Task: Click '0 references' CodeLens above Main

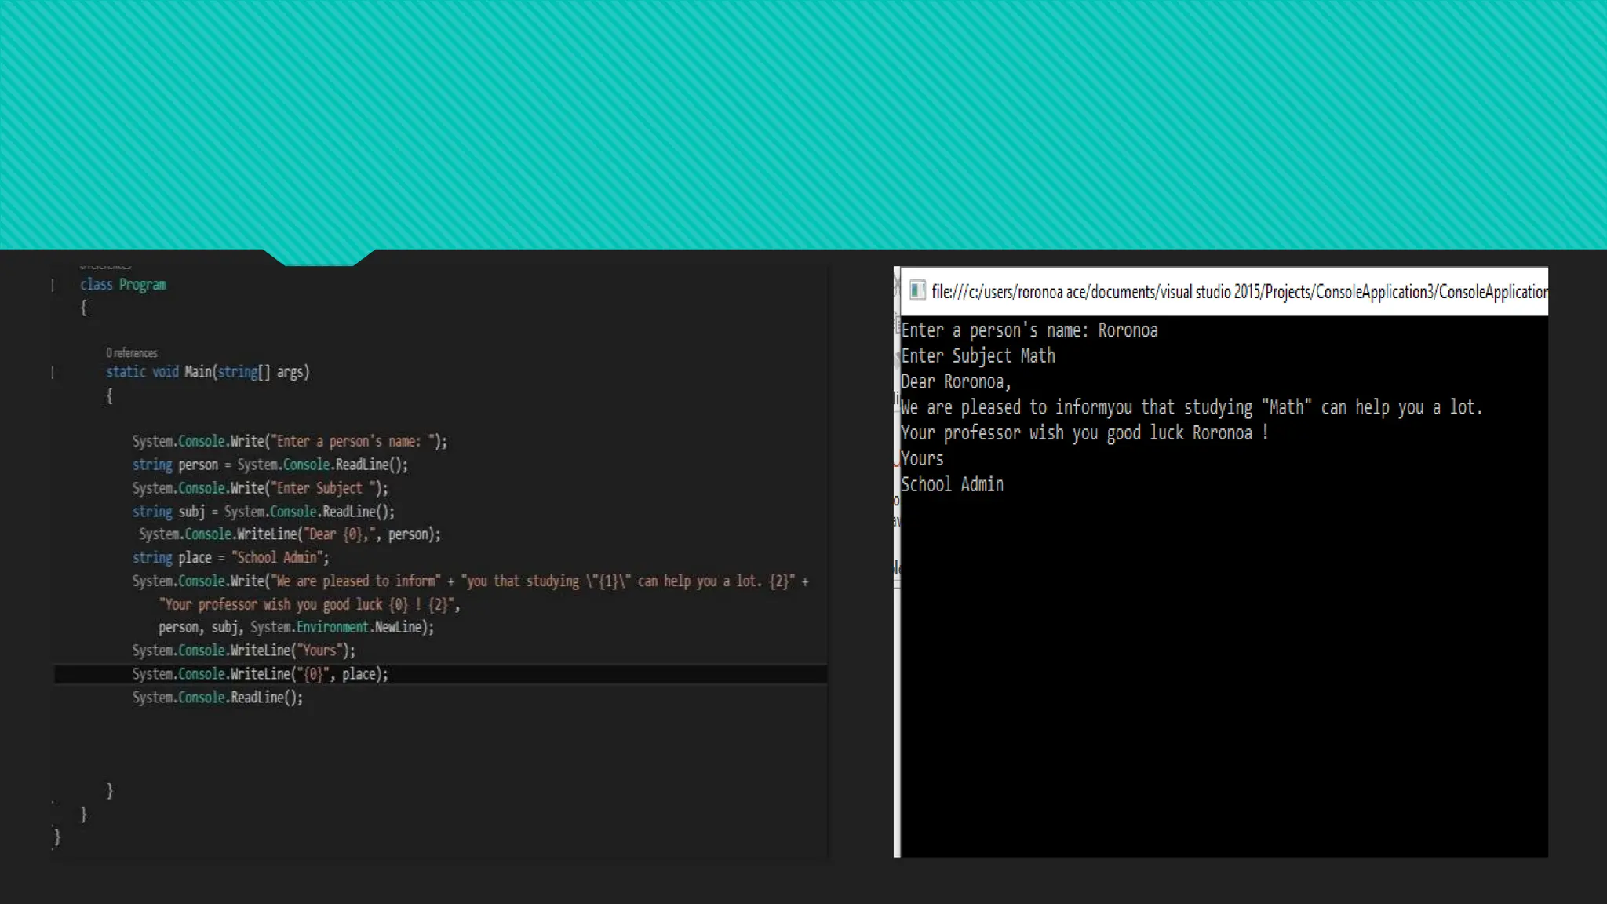Action: click(x=132, y=353)
